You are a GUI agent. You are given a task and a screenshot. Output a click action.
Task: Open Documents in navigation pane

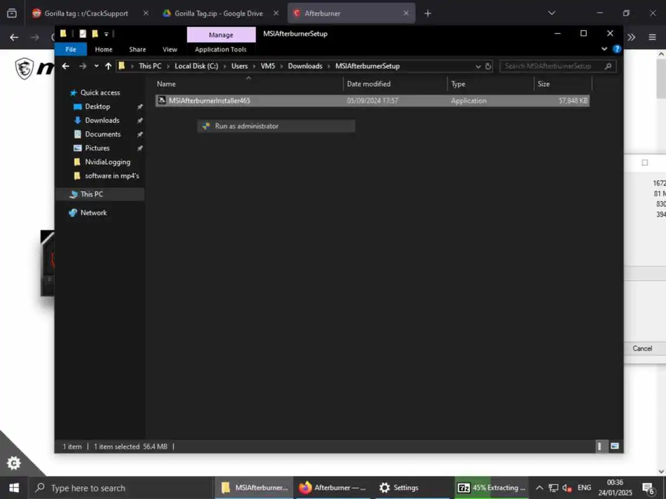[x=102, y=134]
